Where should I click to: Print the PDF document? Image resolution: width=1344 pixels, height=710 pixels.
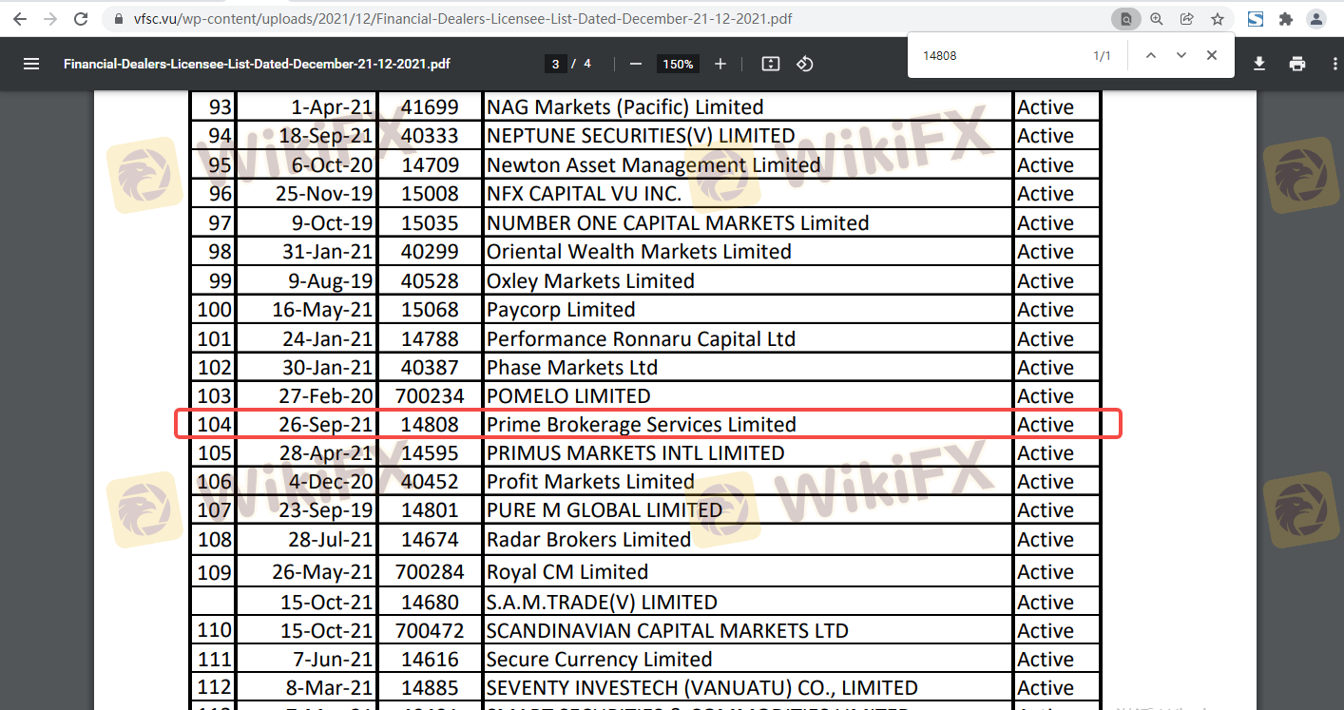(x=1297, y=64)
